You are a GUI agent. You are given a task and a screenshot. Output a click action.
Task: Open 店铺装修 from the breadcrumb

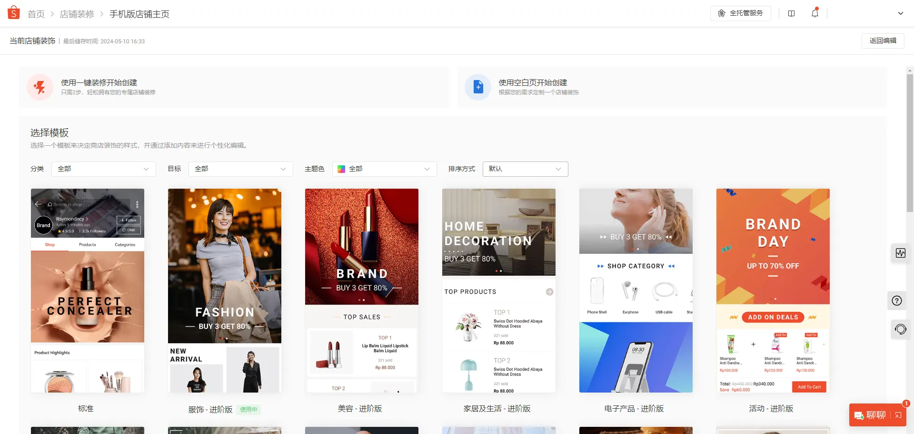click(77, 14)
